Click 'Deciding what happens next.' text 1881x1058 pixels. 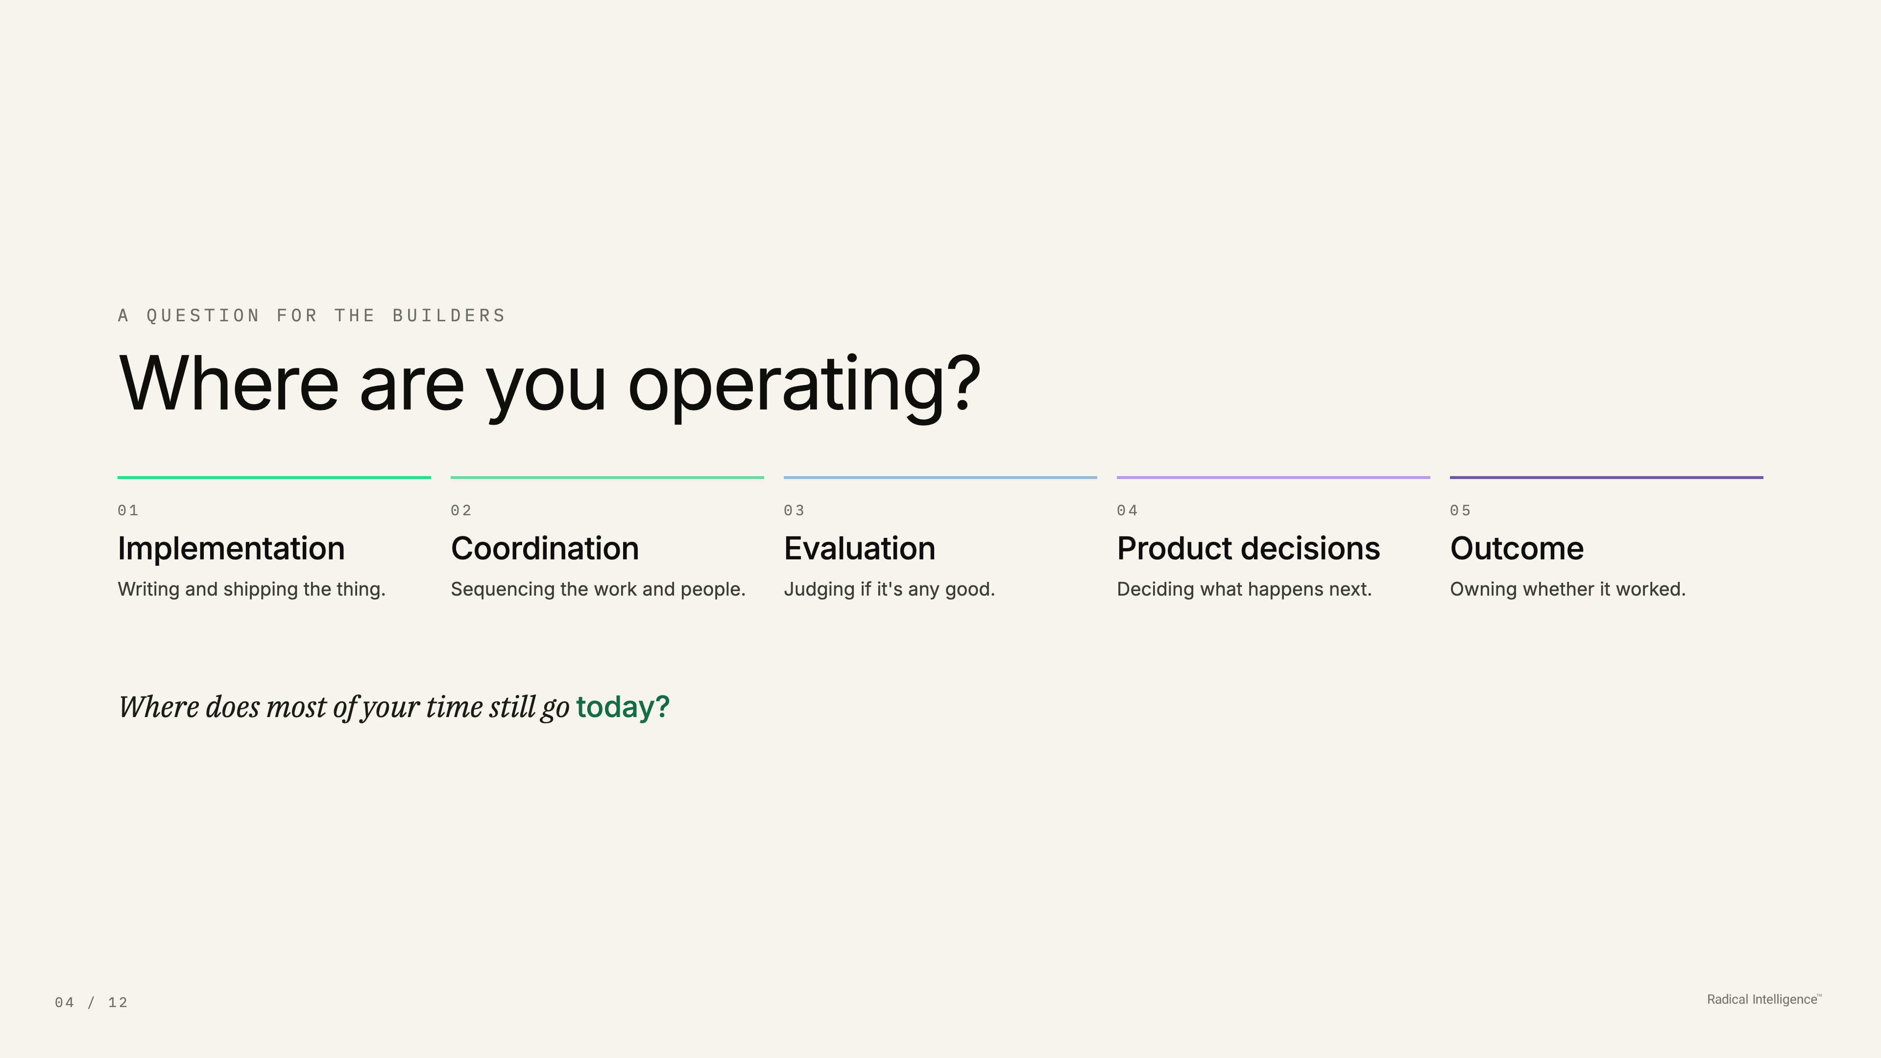click(1244, 589)
